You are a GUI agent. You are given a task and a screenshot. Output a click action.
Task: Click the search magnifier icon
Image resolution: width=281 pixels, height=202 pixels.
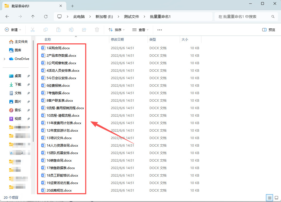(x=273, y=17)
